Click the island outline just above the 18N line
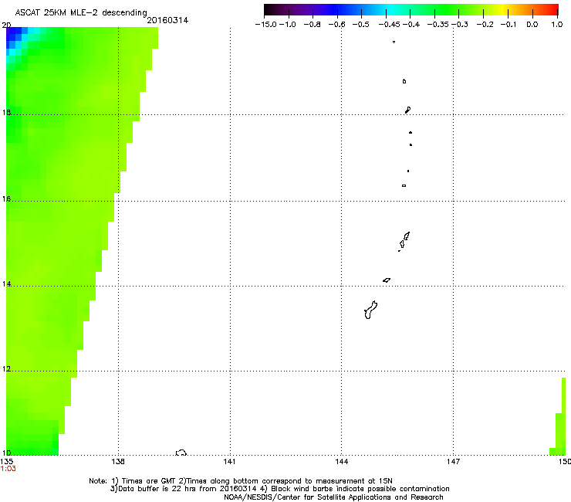The image size is (571, 502). [408, 110]
